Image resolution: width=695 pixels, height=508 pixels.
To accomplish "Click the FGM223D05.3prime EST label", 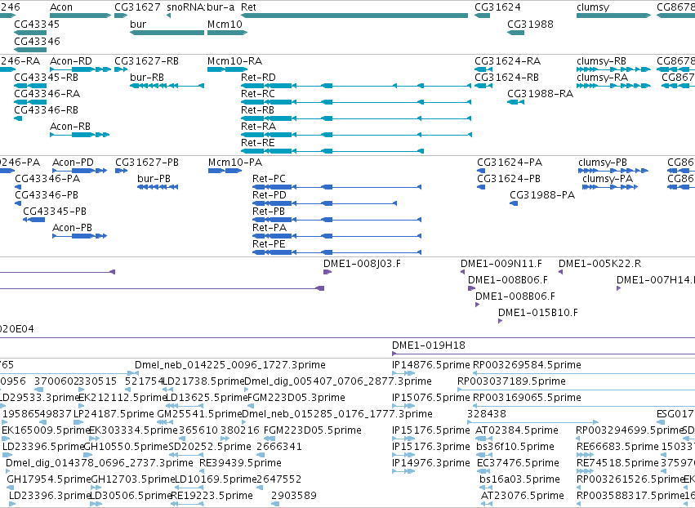I will pyautogui.click(x=296, y=398).
